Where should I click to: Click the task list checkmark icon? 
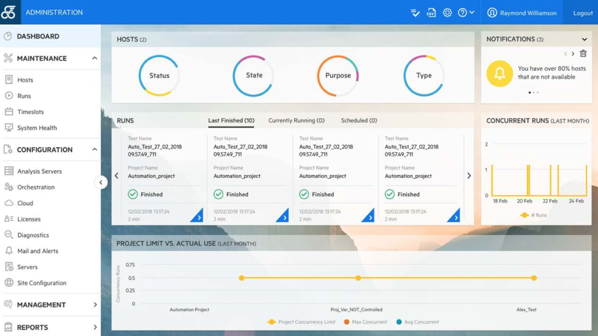415,13
